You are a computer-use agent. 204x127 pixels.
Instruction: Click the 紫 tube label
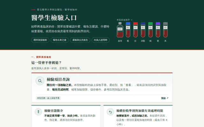tap(158, 41)
